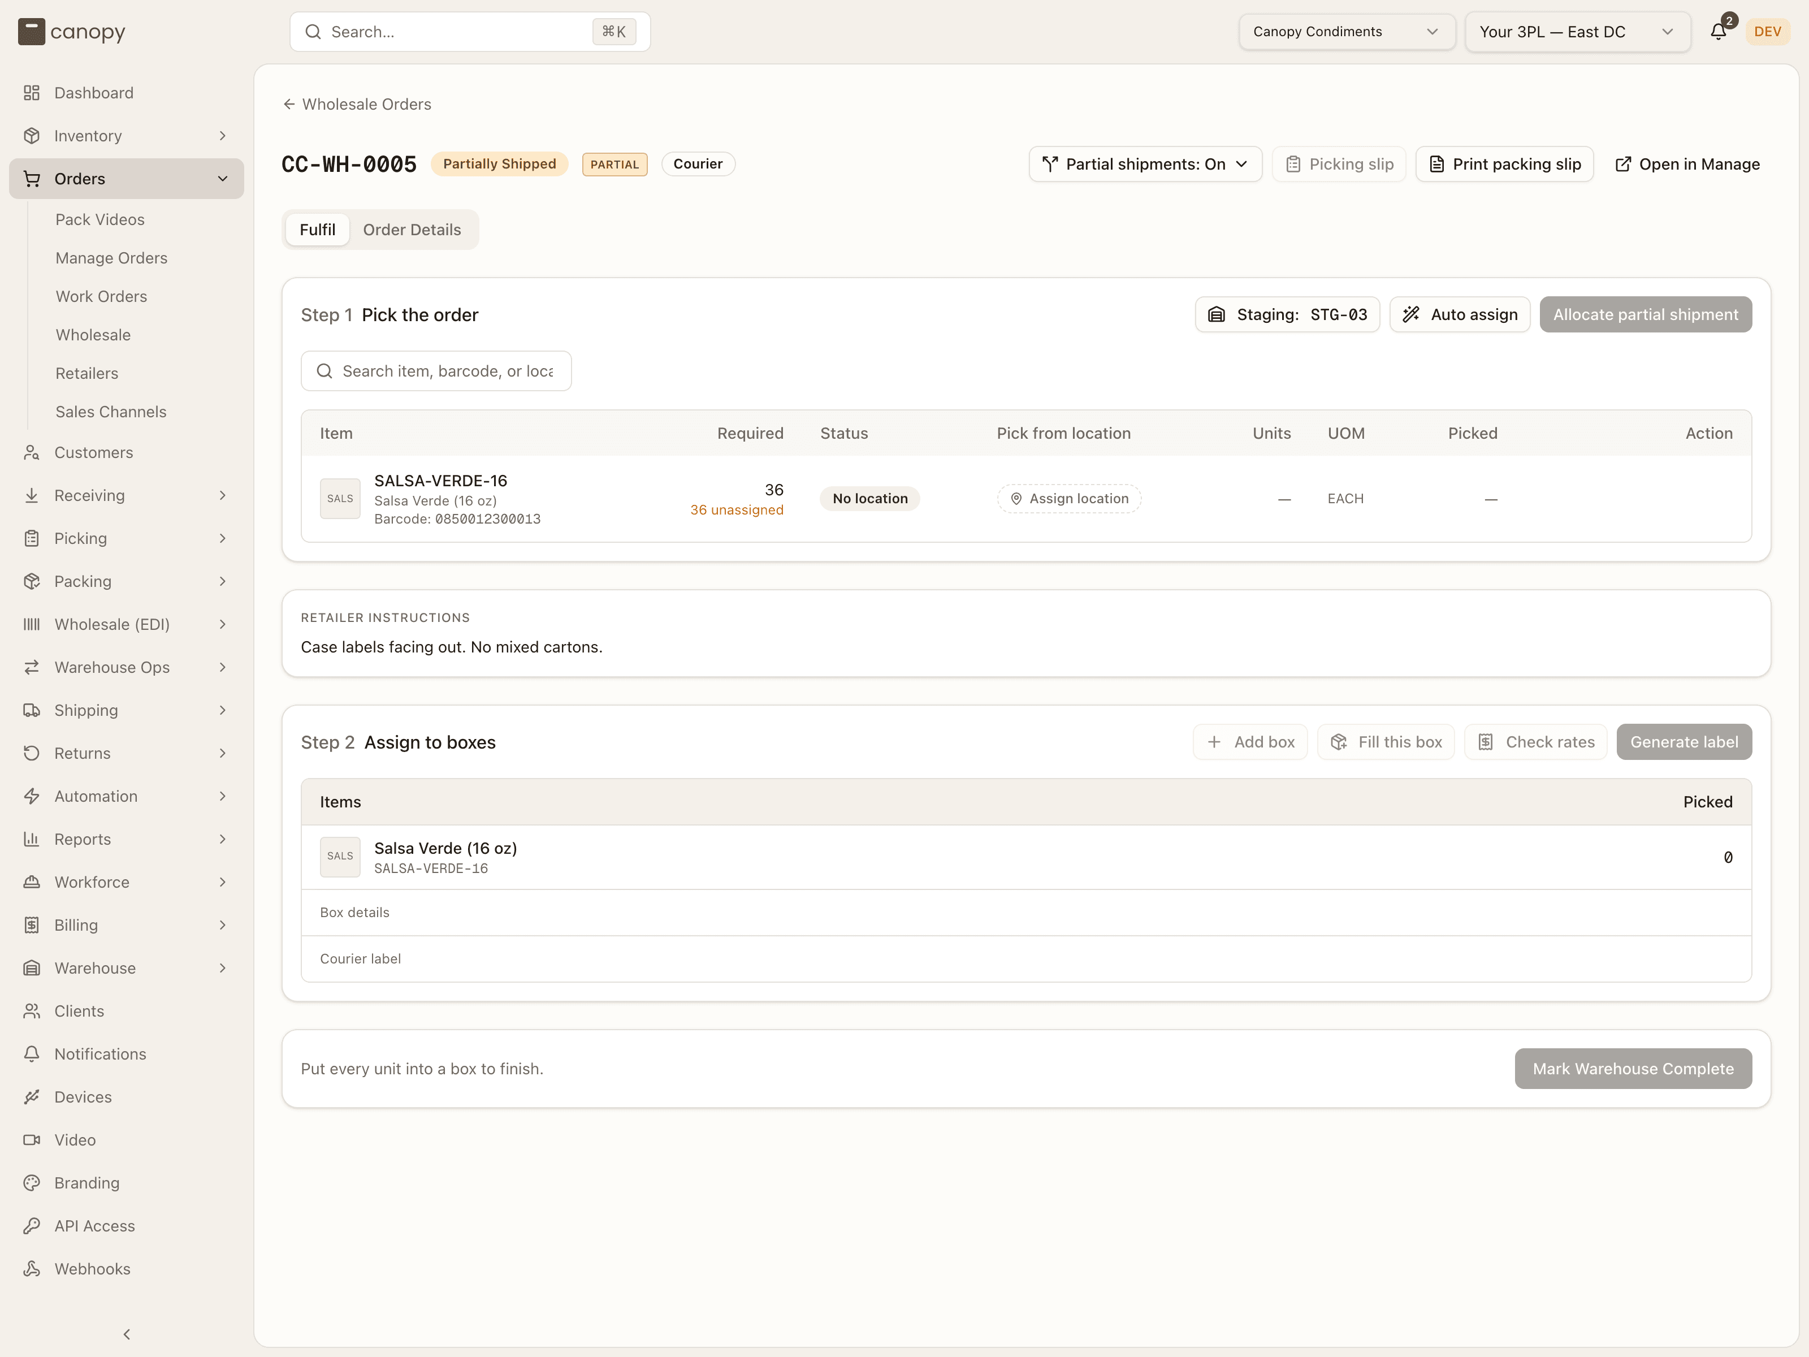Click the API Access key icon

coord(32,1225)
